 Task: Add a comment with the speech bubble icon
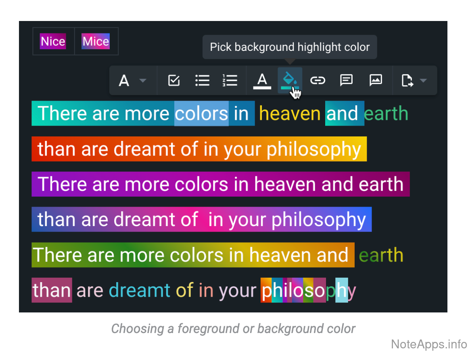click(x=346, y=80)
